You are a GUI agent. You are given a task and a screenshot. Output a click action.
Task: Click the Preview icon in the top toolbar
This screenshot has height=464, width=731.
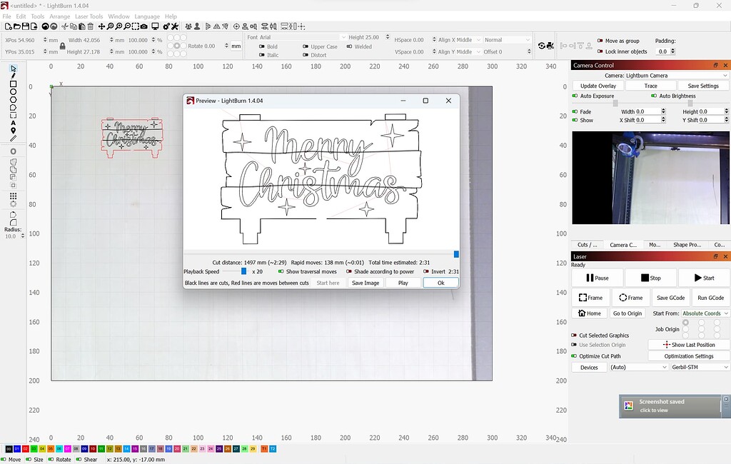[155, 26]
